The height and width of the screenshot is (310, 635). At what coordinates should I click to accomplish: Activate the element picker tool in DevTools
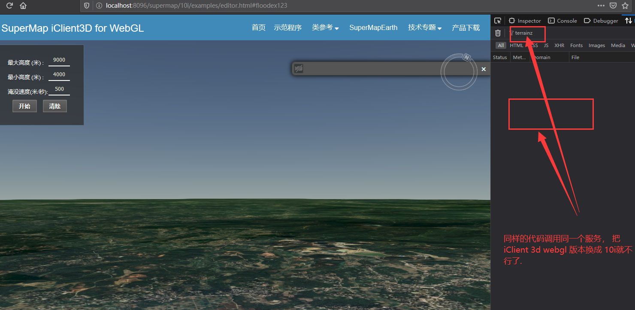[498, 21]
